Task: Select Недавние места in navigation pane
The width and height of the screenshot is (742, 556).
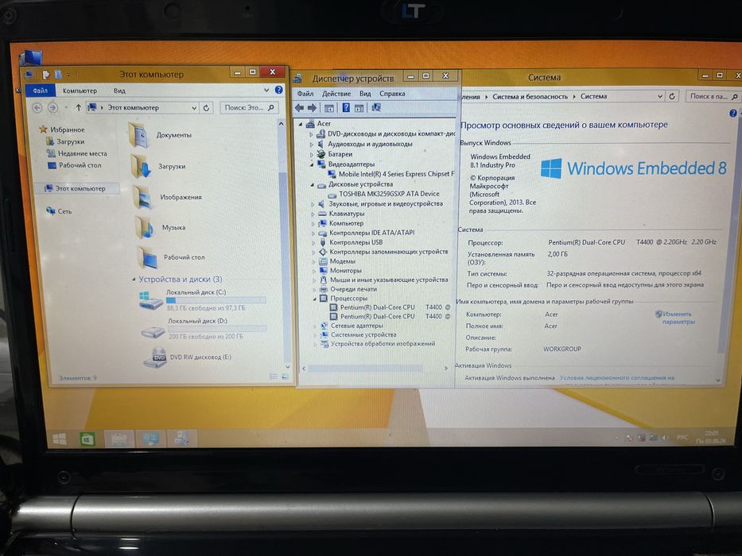Action: [83, 153]
